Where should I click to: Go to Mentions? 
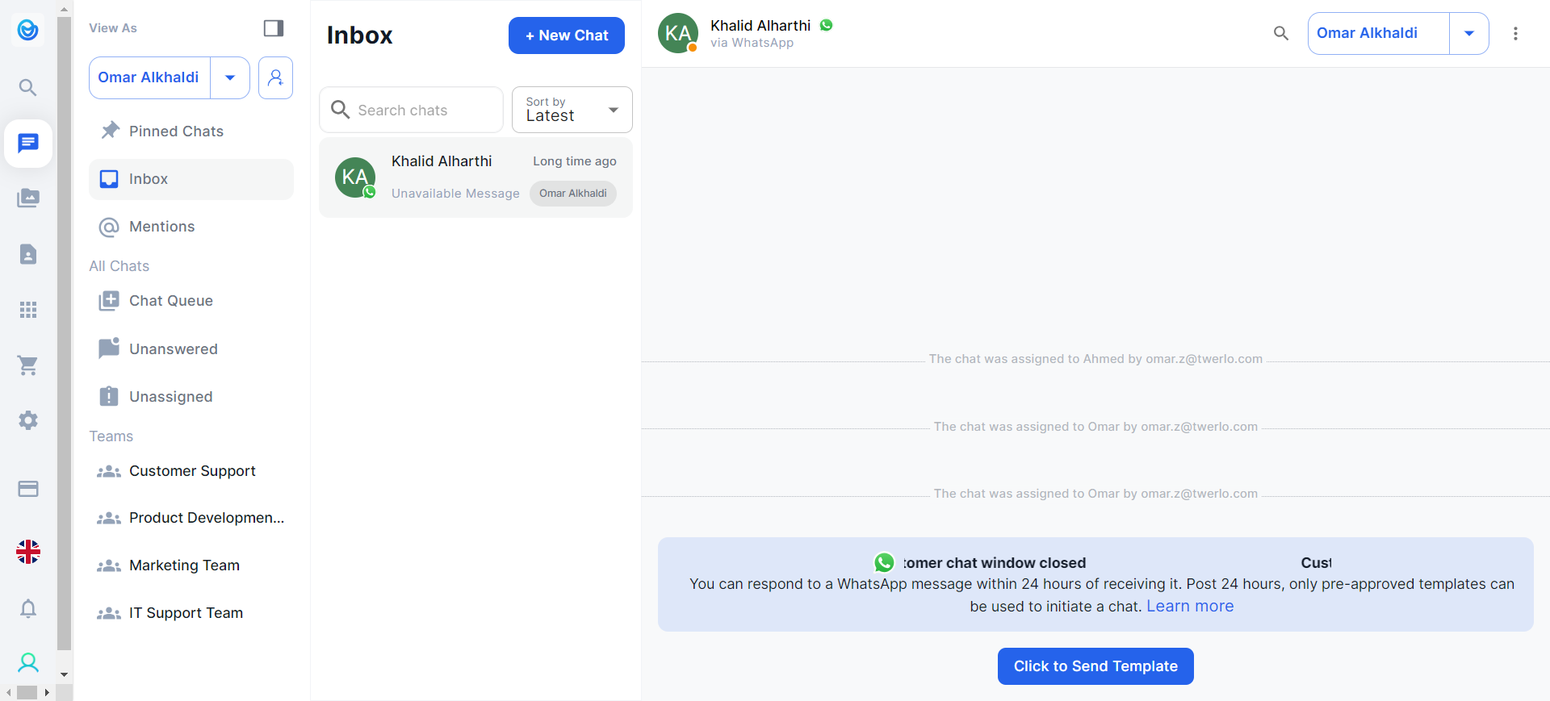point(161,227)
